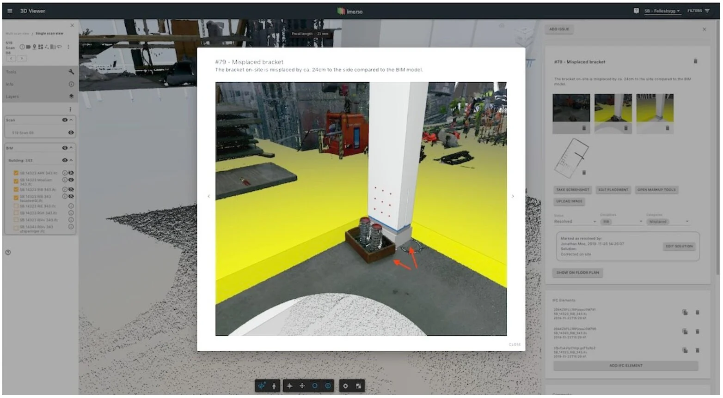
Task: Select the walk-through person mode
Action: point(274,386)
